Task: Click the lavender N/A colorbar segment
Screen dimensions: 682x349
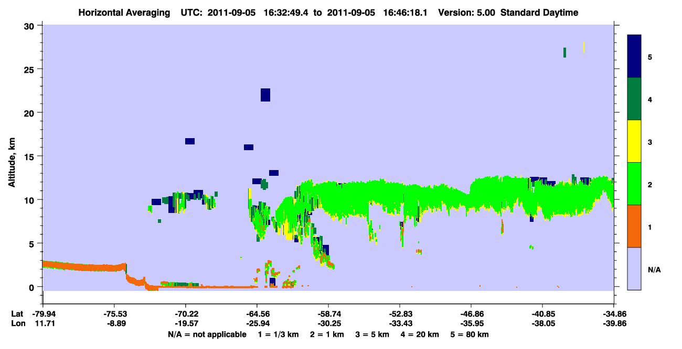Action: [x=634, y=268]
